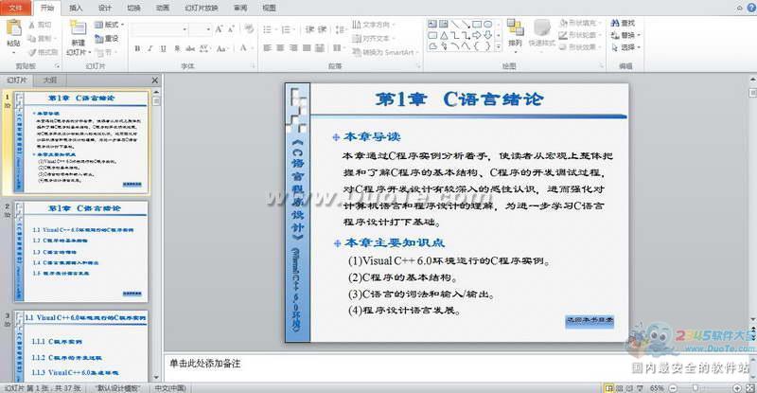This screenshot has width=757, height=393.
Task: Open the Layout (版式) dropdown
Action: [x=109, y=25]
